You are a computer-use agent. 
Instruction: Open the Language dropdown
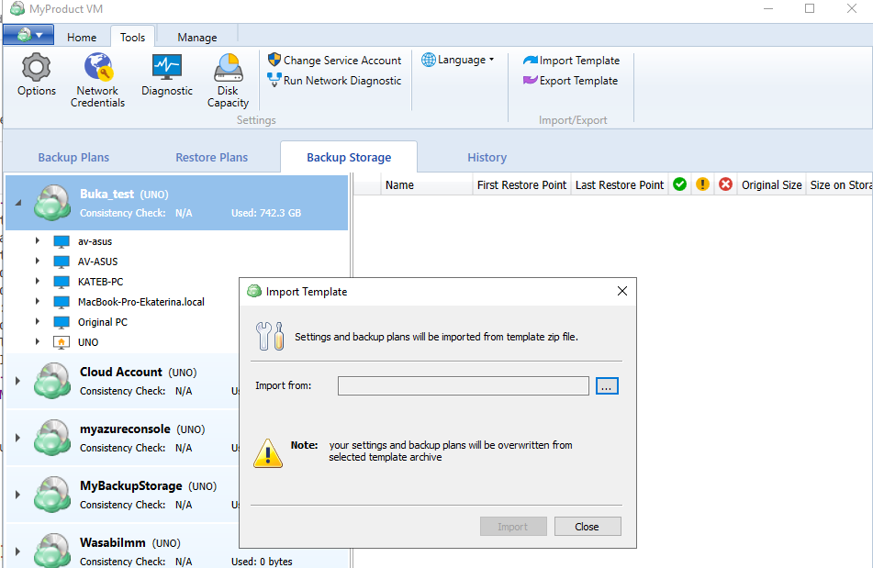coord(458,60)
